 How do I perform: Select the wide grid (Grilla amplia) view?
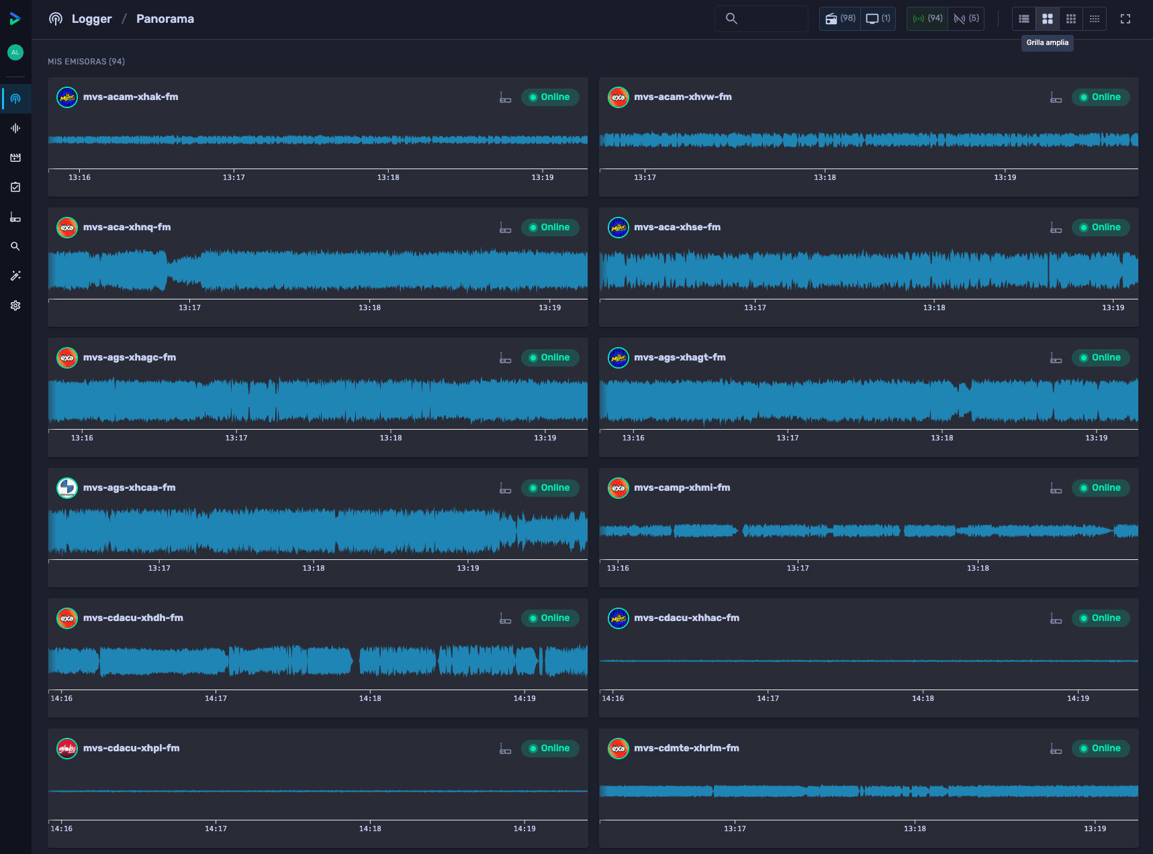[1048, 19]
